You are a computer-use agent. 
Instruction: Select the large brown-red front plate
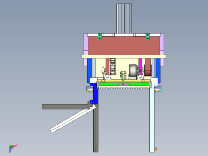pyautogui.click(x=124, y=46)
